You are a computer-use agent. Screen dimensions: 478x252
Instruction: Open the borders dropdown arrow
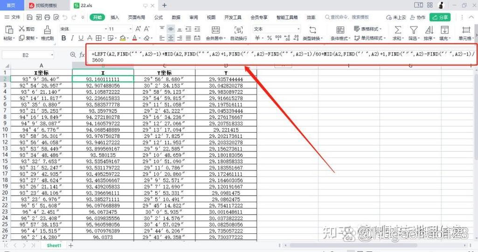point(104,38)
